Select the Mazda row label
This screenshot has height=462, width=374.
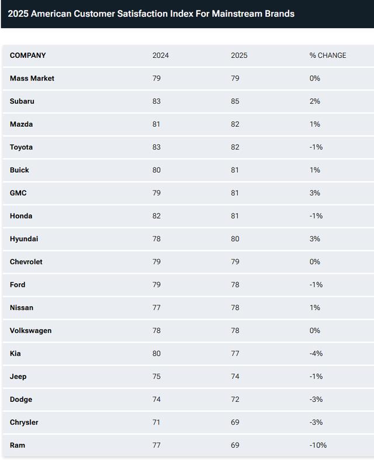(22, 124)
